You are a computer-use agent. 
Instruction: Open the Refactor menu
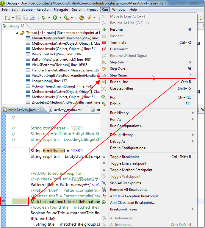[x=43, y=10]
